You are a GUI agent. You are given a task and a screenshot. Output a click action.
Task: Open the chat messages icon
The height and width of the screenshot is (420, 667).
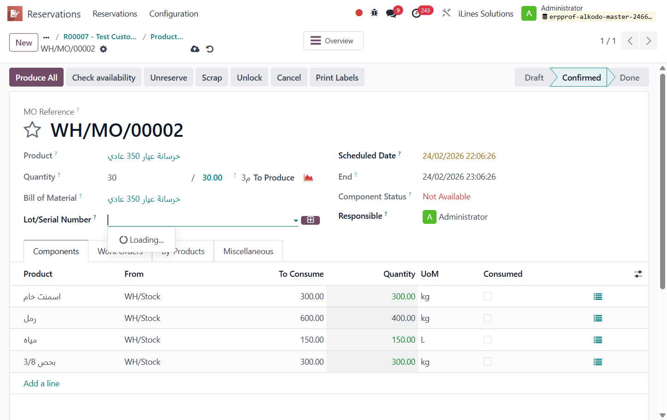pyautogui.click(x=391, y=13)
